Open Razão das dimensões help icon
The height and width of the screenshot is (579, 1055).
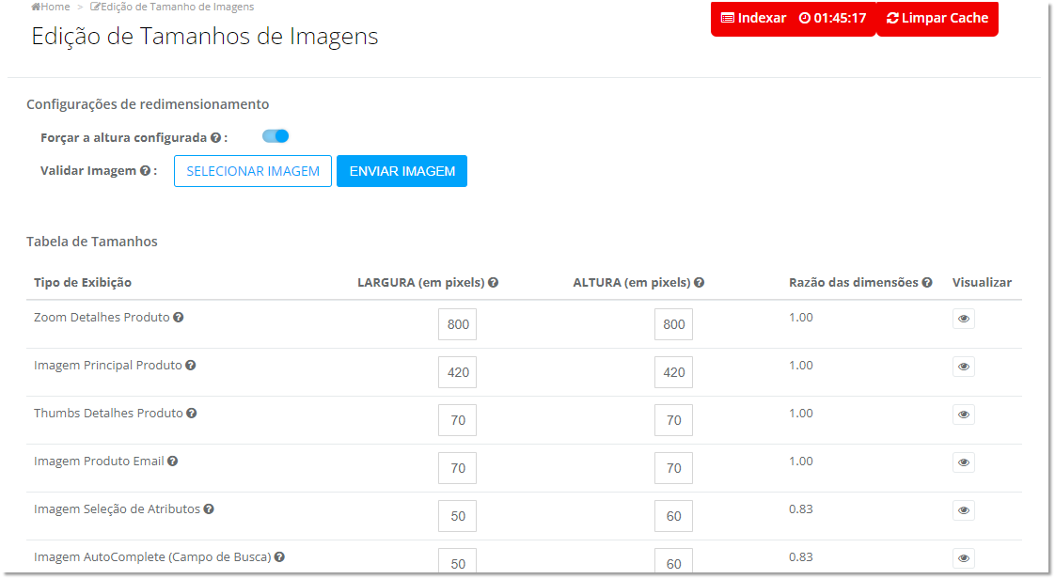tap(927, 282)
